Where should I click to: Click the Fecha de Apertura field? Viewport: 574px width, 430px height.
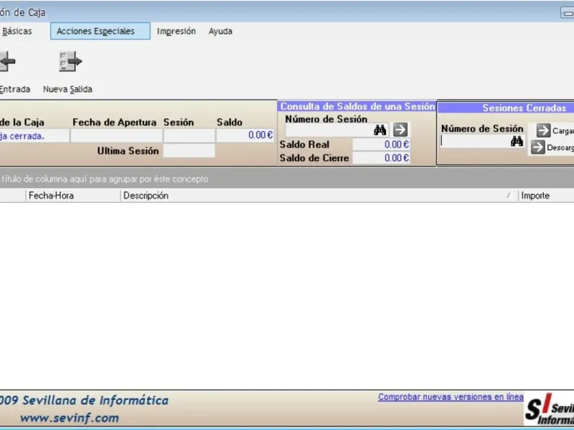(x=116, y=135)
